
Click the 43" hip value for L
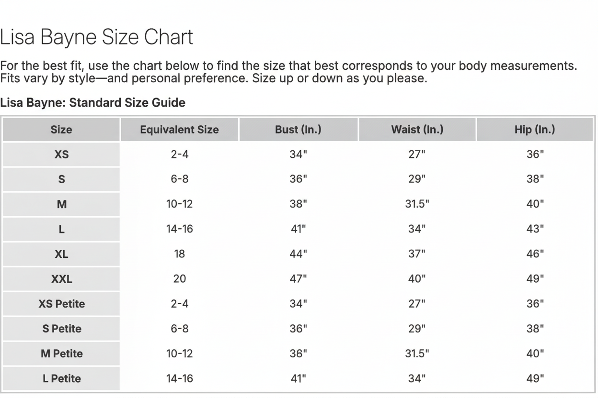coord(535,229)
